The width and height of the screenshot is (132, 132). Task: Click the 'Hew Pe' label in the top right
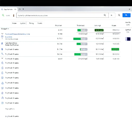click(x=128, y=22)
